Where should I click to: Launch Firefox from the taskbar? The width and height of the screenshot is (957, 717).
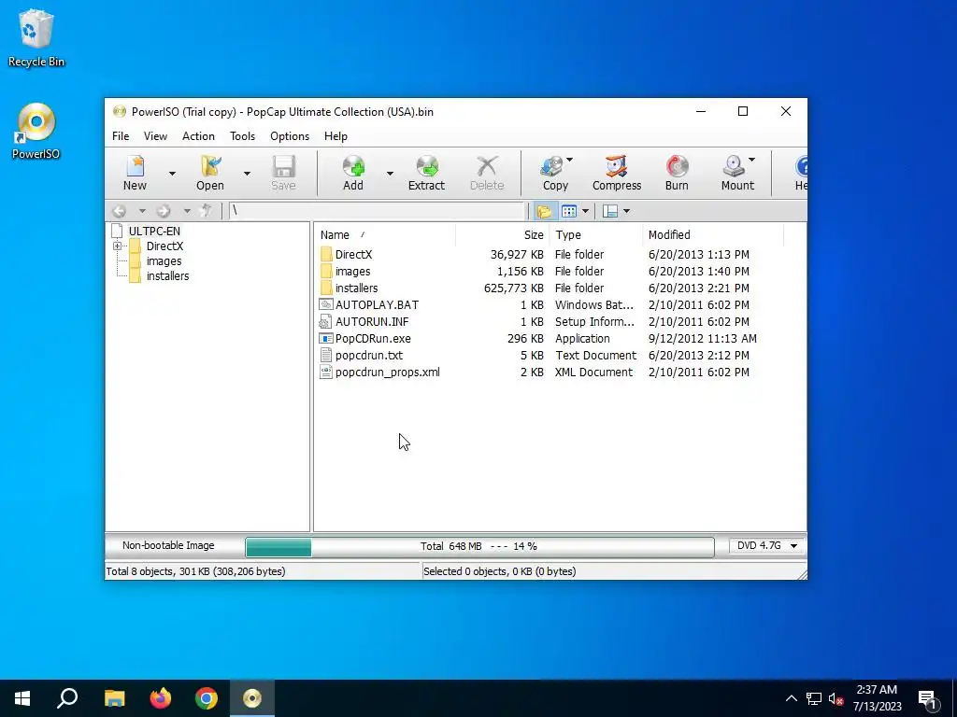[x=161, y=698]
